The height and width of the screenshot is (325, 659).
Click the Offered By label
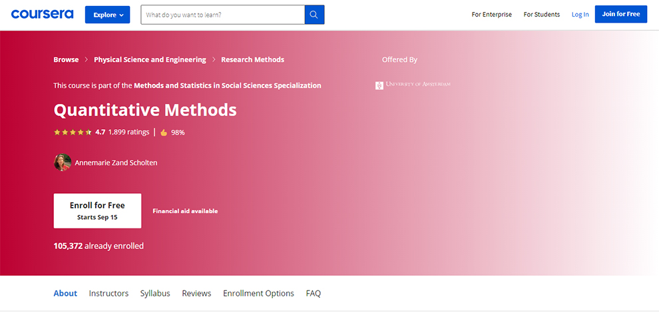(399, 60)
